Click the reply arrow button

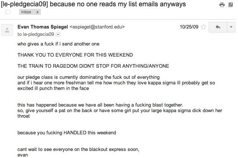[x=218, y=27]
